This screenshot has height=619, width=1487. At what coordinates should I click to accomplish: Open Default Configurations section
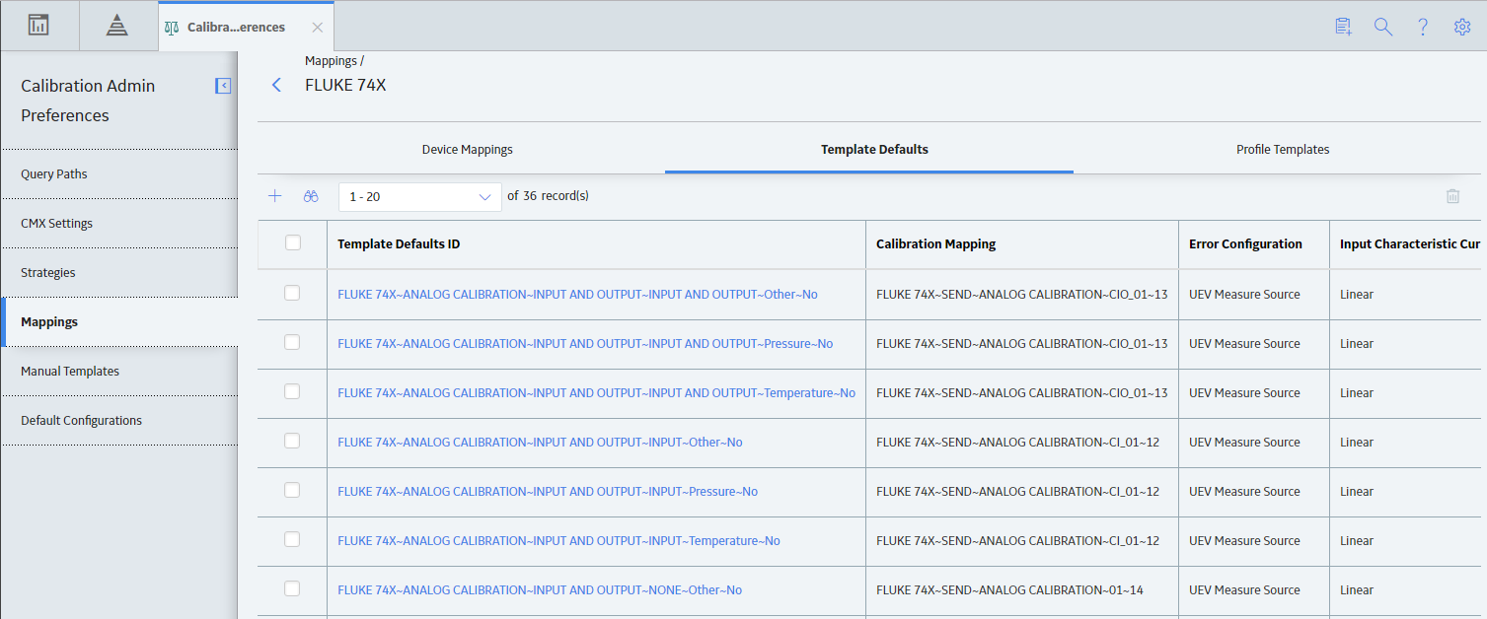[118, 421]
